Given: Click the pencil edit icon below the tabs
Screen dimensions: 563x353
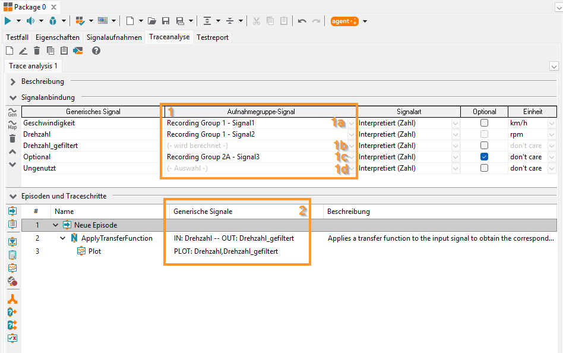Looking at the screenshot, I should coord(23,51).
